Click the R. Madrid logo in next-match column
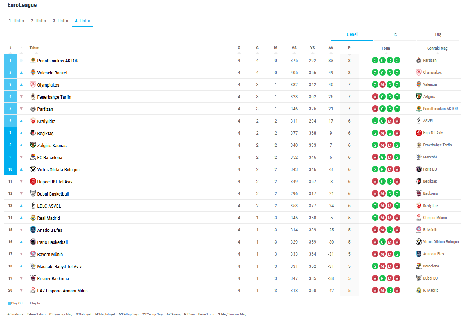Image resolution: width=467 pixels, height=321 pixels. coord(419,290)
